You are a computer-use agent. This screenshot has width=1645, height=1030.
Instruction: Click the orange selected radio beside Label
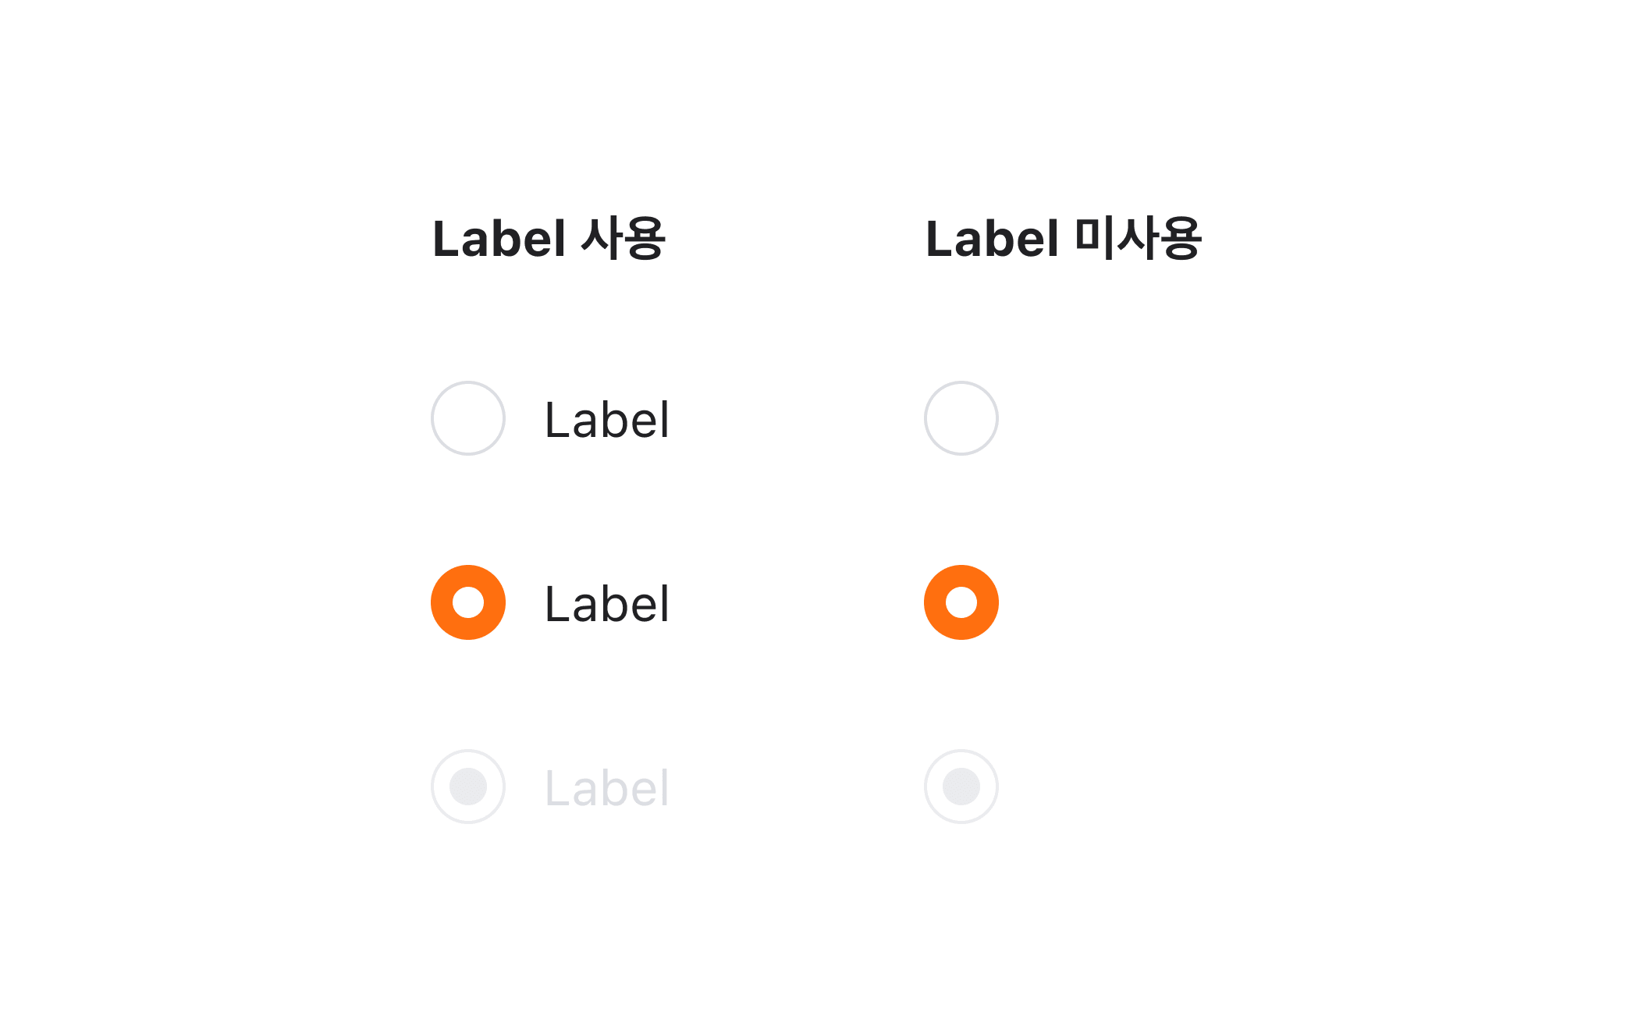pos(468,602)
